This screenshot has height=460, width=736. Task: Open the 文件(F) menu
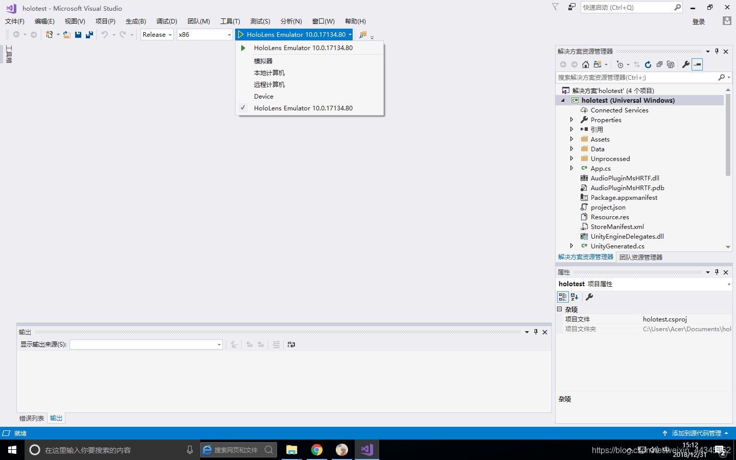[15, 21]
